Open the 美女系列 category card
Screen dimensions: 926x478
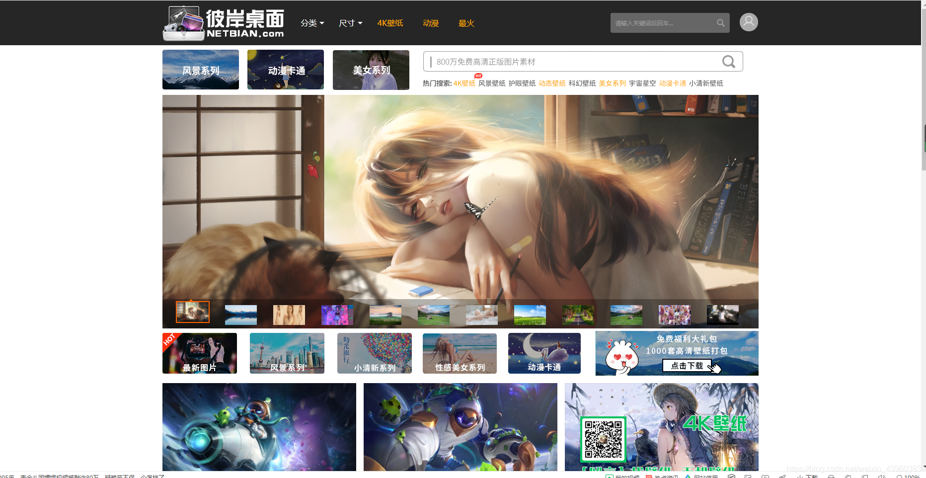click(371, 70)
